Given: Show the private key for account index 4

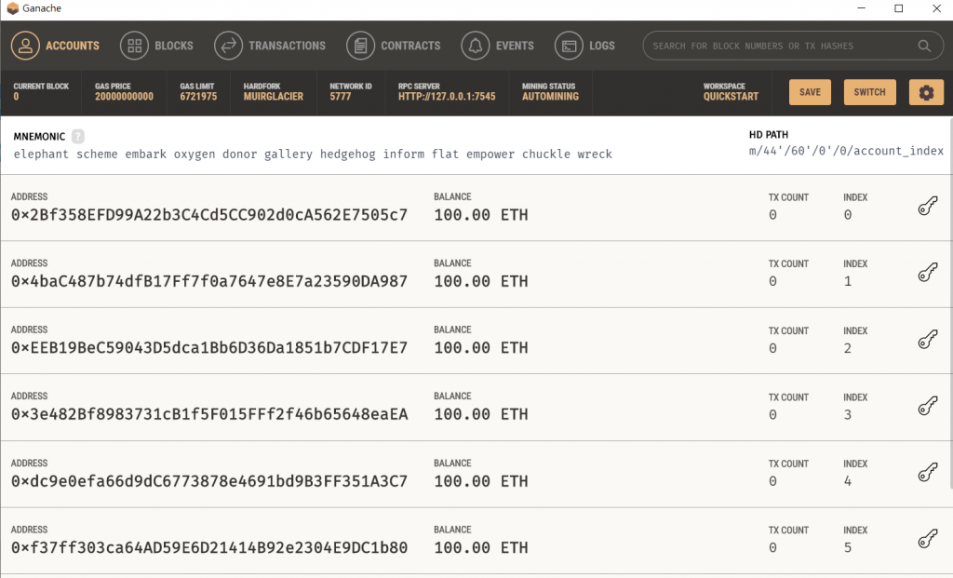Looking at the screenshot, I should pos(928,472).
